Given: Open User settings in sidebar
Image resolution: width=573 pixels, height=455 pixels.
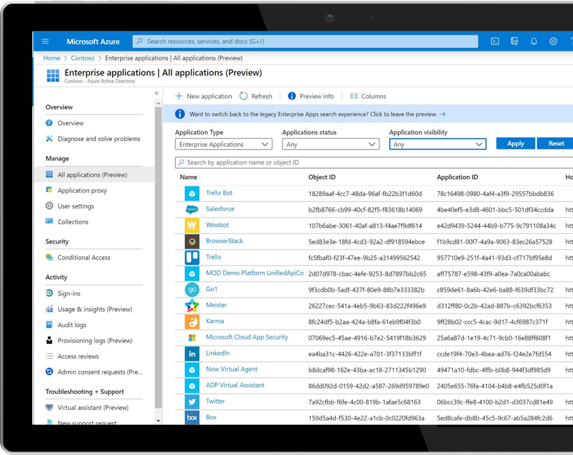Looking at the screenshot, I should 76,206.
